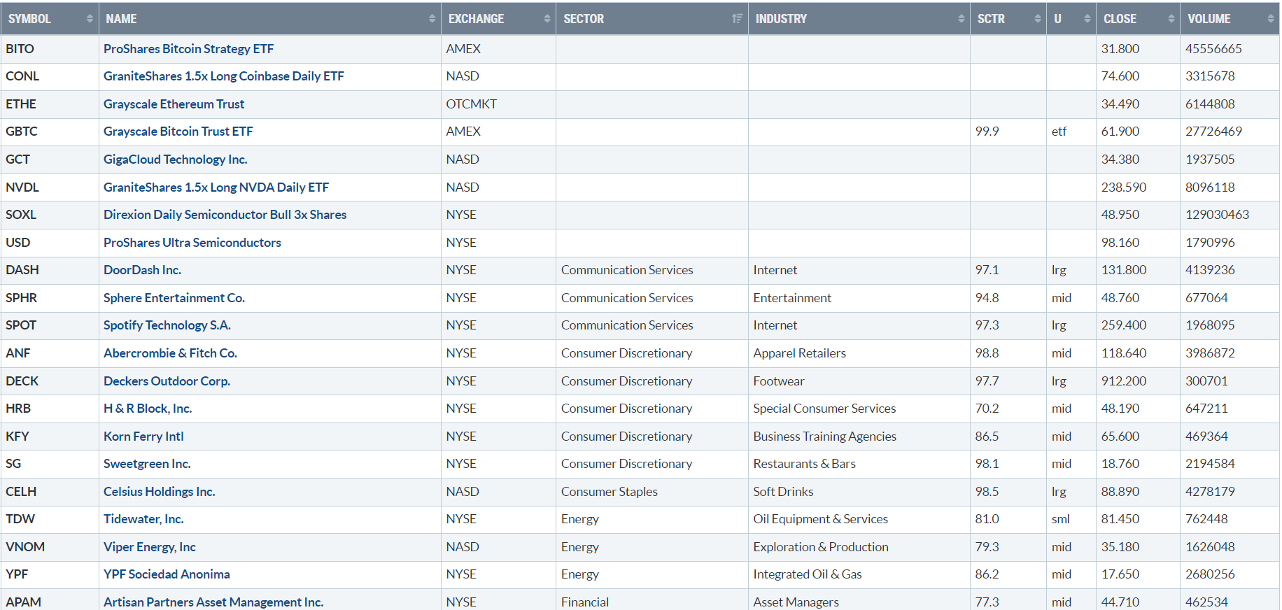Click the sort arrows in Close column header
Viewport: 1282px width, 610px height.
(x=1171, y=19)
